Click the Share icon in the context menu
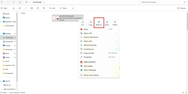188x94 pixels. tap(107, 22)
